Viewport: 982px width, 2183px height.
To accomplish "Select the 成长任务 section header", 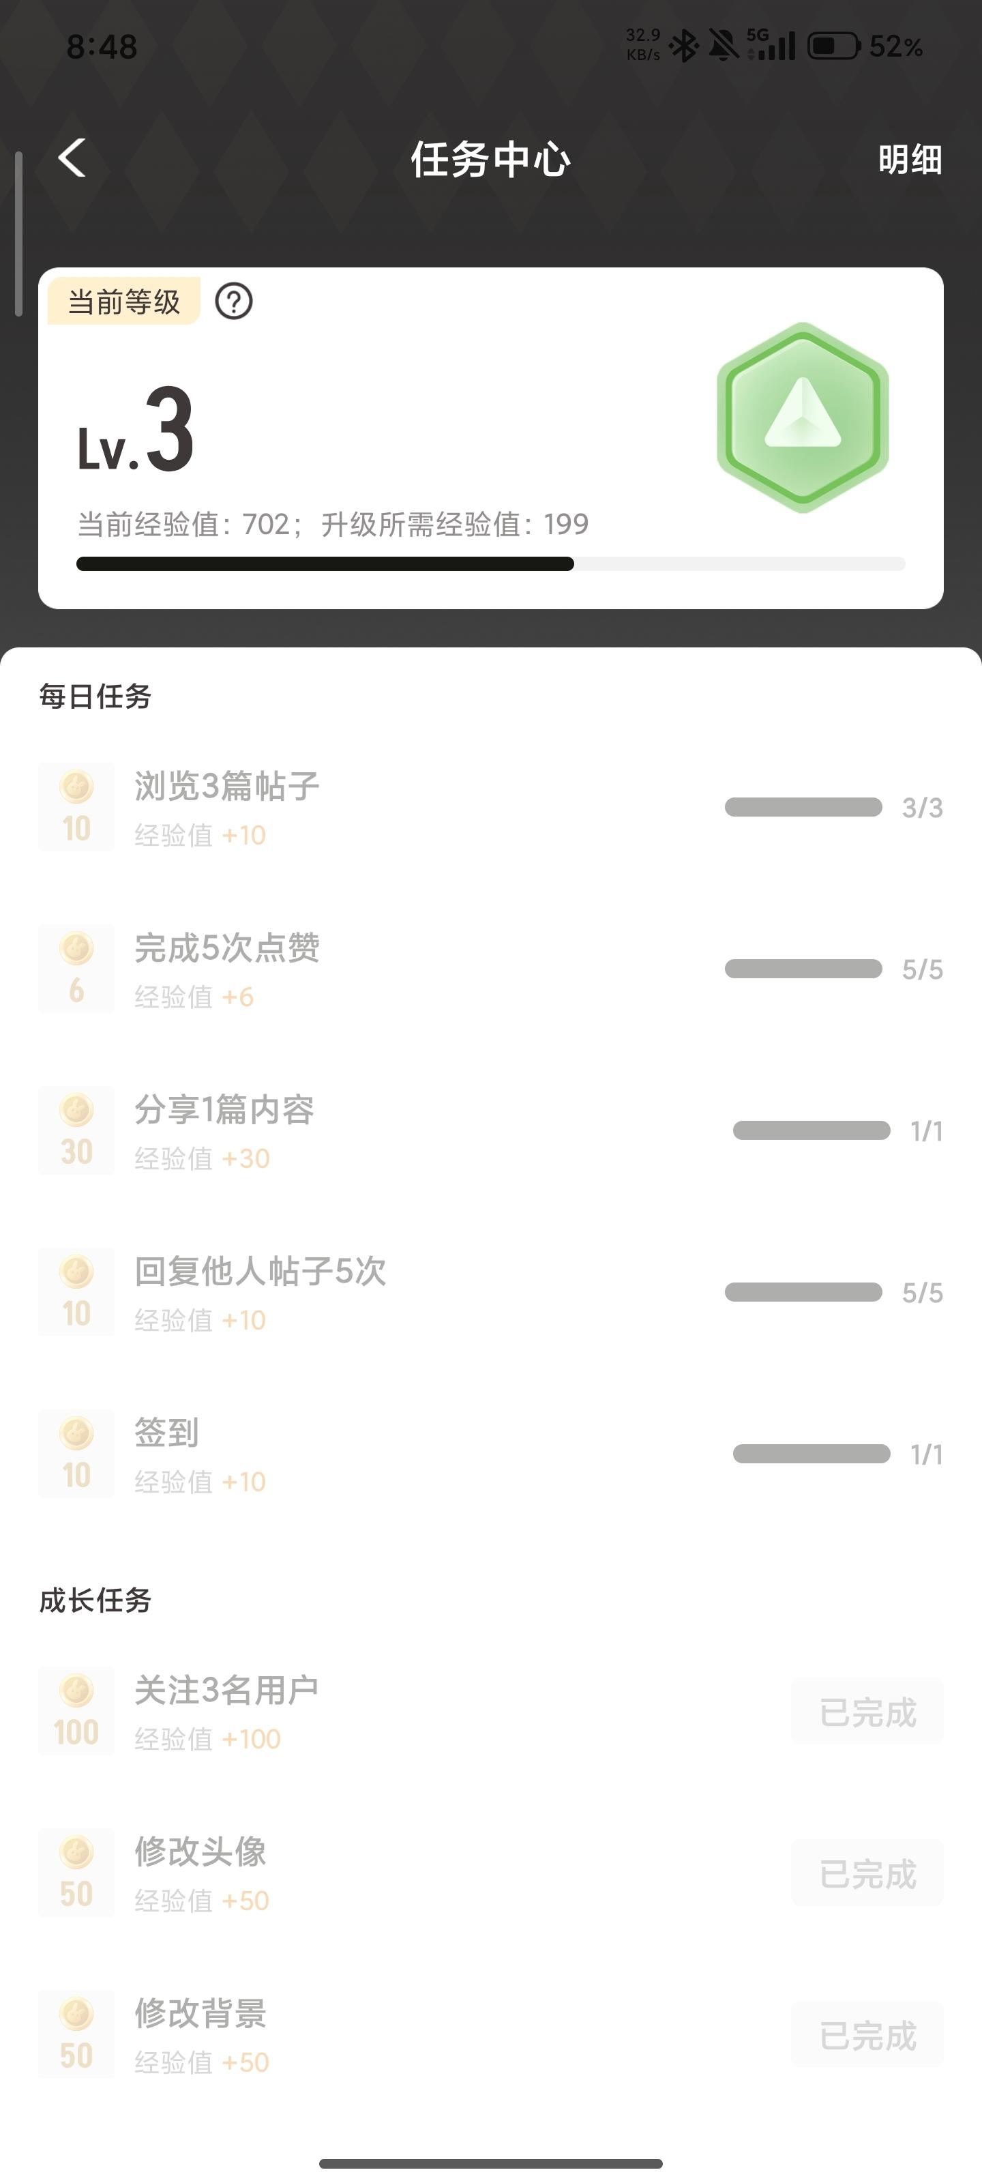I will (x=95, y=1600).
